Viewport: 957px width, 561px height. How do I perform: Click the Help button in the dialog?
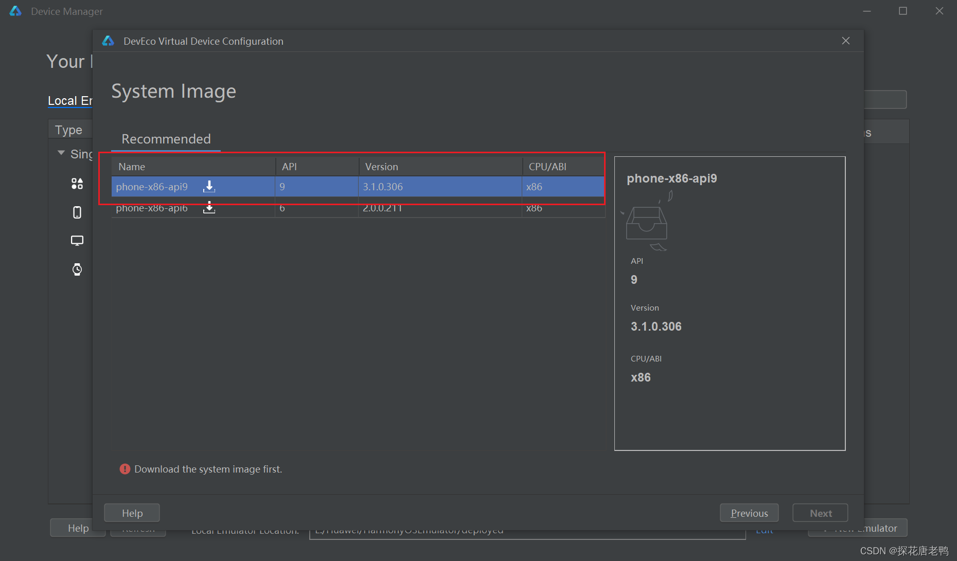point(132,513)
